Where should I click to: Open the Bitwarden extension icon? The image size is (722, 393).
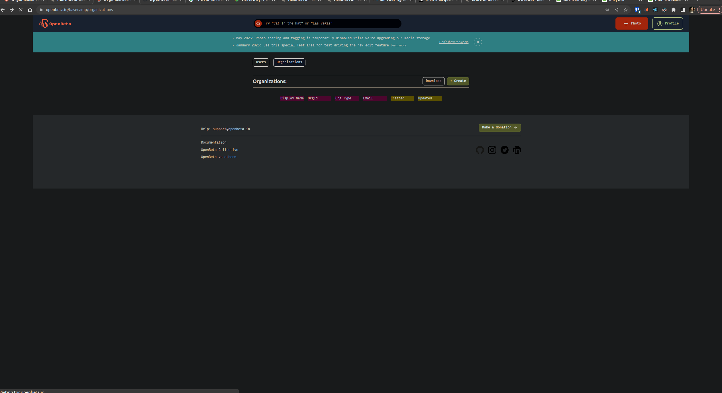click(x=637, y=10)
